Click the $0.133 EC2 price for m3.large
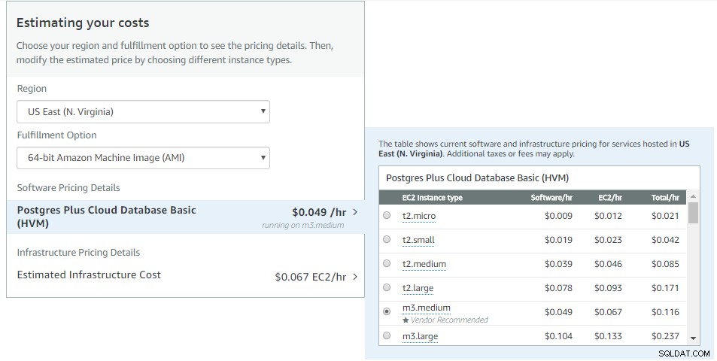The height and width of the screenshot is (361, 717). tap(608, 336)
